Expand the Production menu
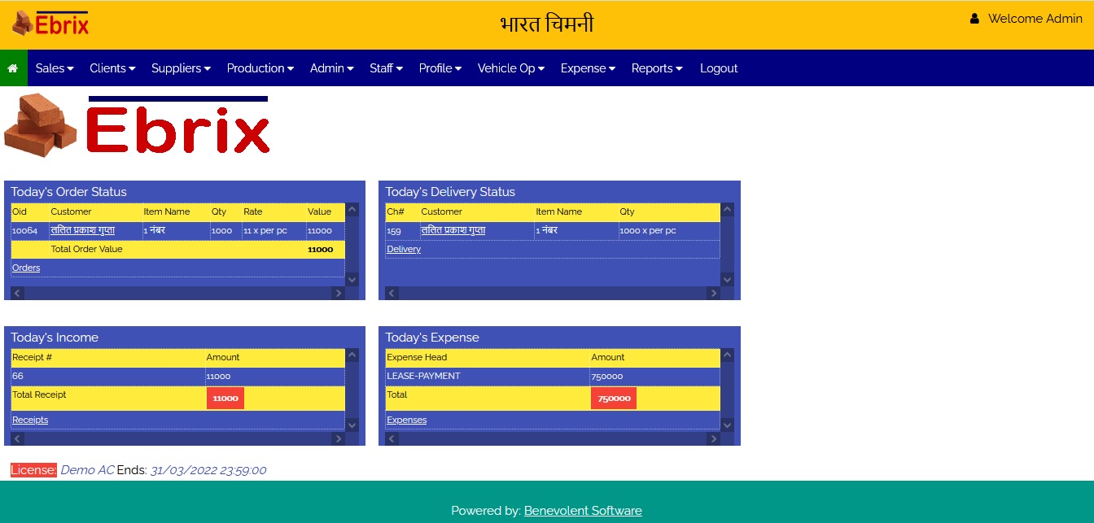Screen dimensions: 1094x523 tap(260, 68)
